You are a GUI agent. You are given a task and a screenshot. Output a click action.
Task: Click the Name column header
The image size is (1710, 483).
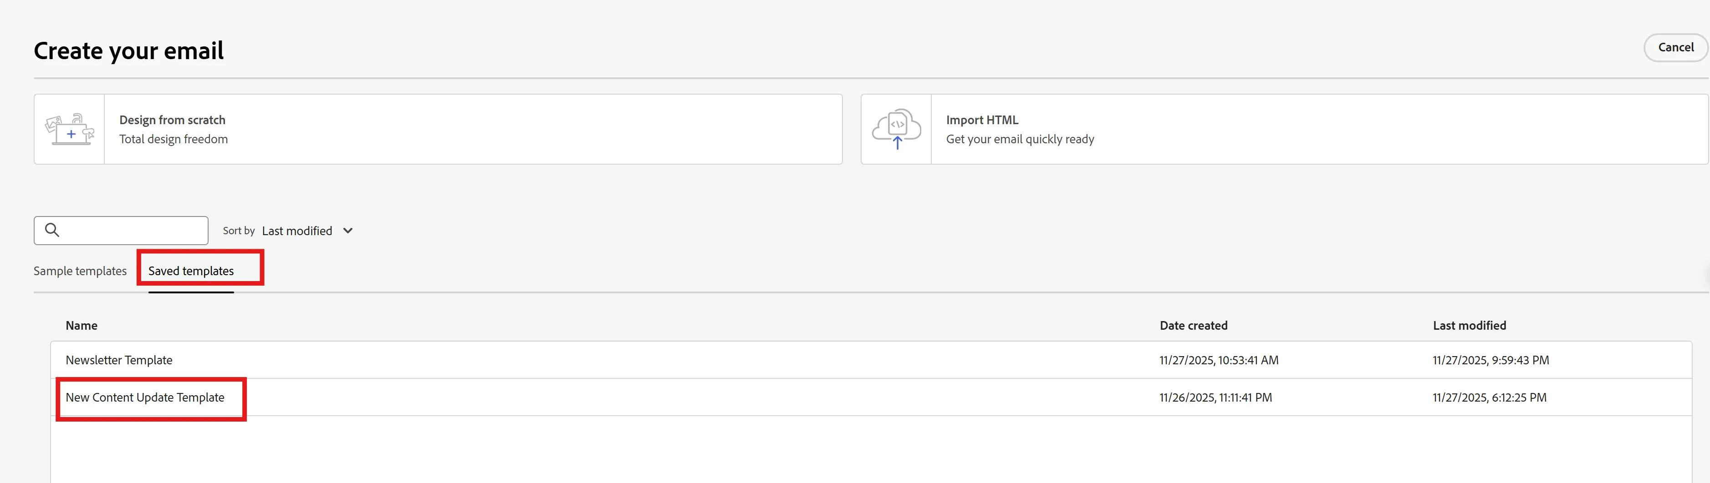(82, 325)
